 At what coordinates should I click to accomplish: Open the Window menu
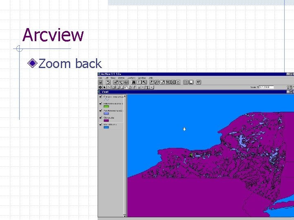point(142,78)
